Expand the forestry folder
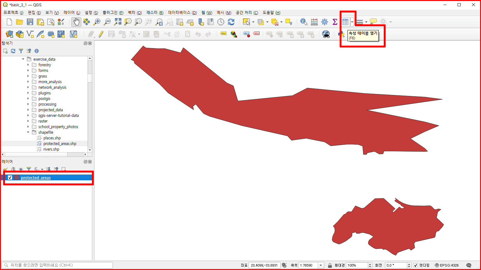This screenshot has width=481, height=270. coord(28,65)
